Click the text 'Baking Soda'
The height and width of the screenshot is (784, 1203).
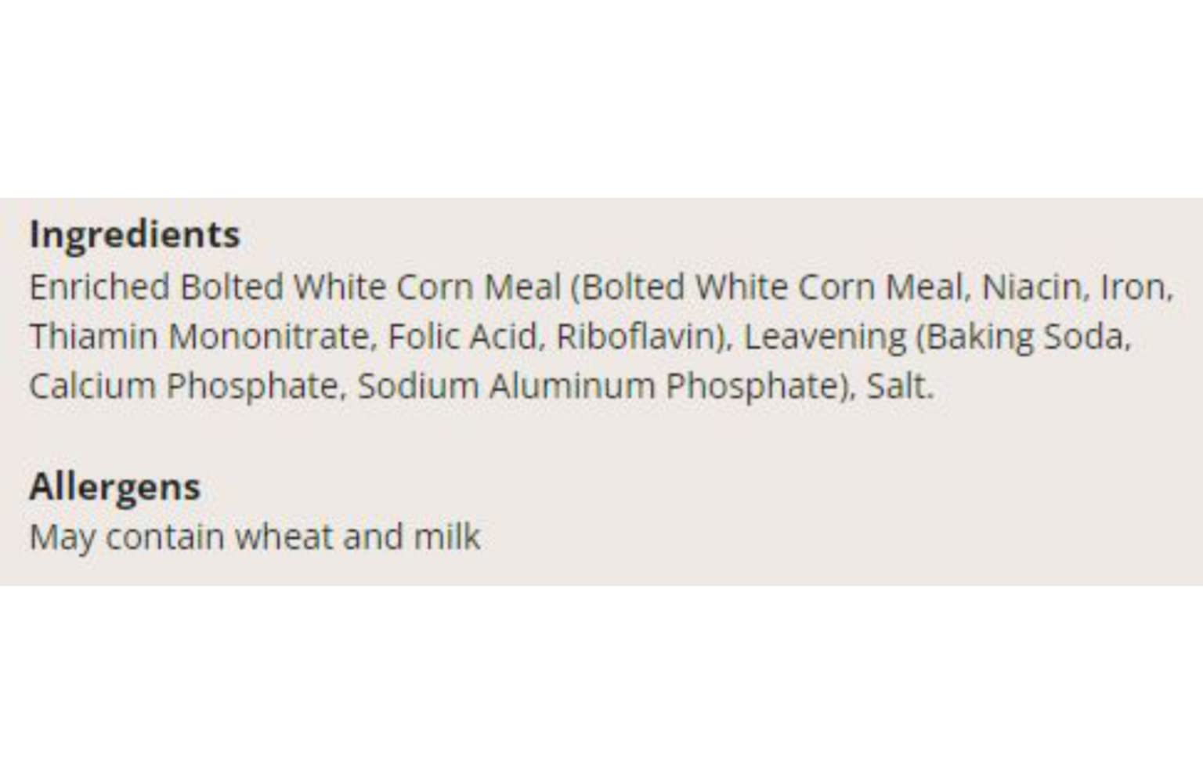click(x=1025, y=337)
